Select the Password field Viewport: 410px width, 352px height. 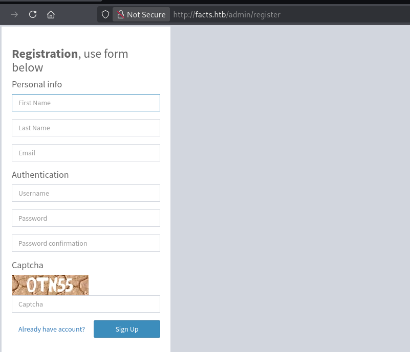(x=86, y=218)
